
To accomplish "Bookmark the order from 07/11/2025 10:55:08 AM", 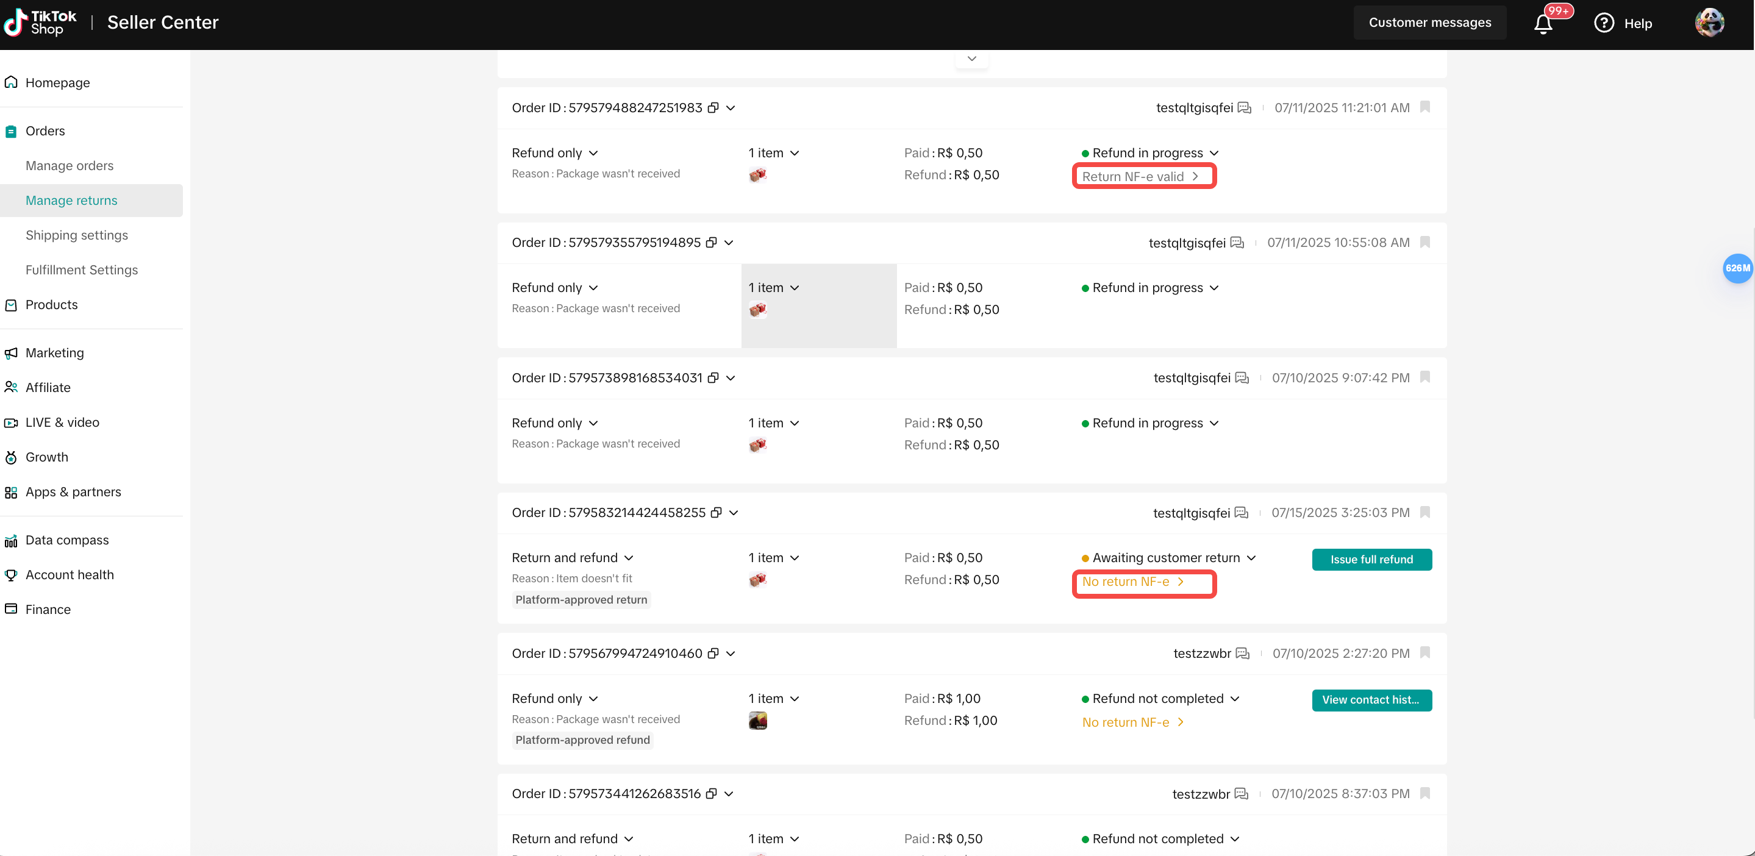I will pyautogui.click(x=1424, y=242).
